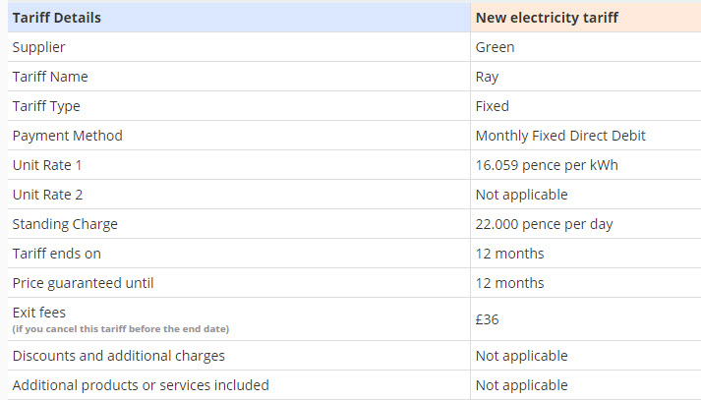Click the £36 exit fee value
The image size is (701, 400).
(487, 320)
